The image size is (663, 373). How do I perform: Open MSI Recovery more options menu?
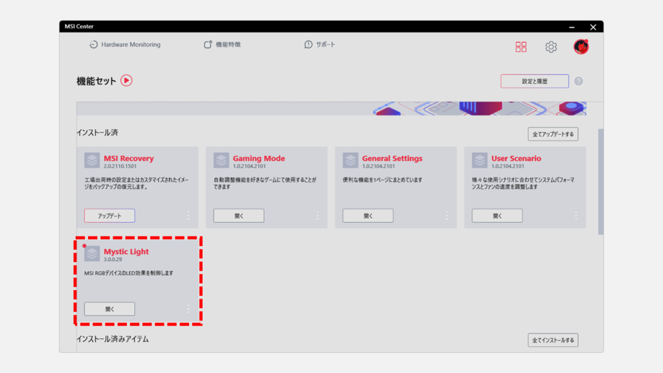pyautogui.click(x=188, y=216)
